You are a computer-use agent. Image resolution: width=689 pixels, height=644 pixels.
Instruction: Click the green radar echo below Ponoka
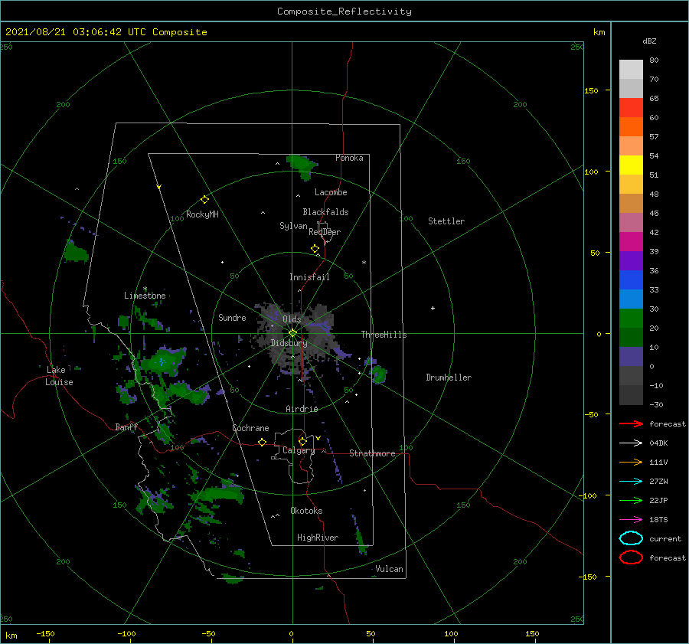point(302,166)
